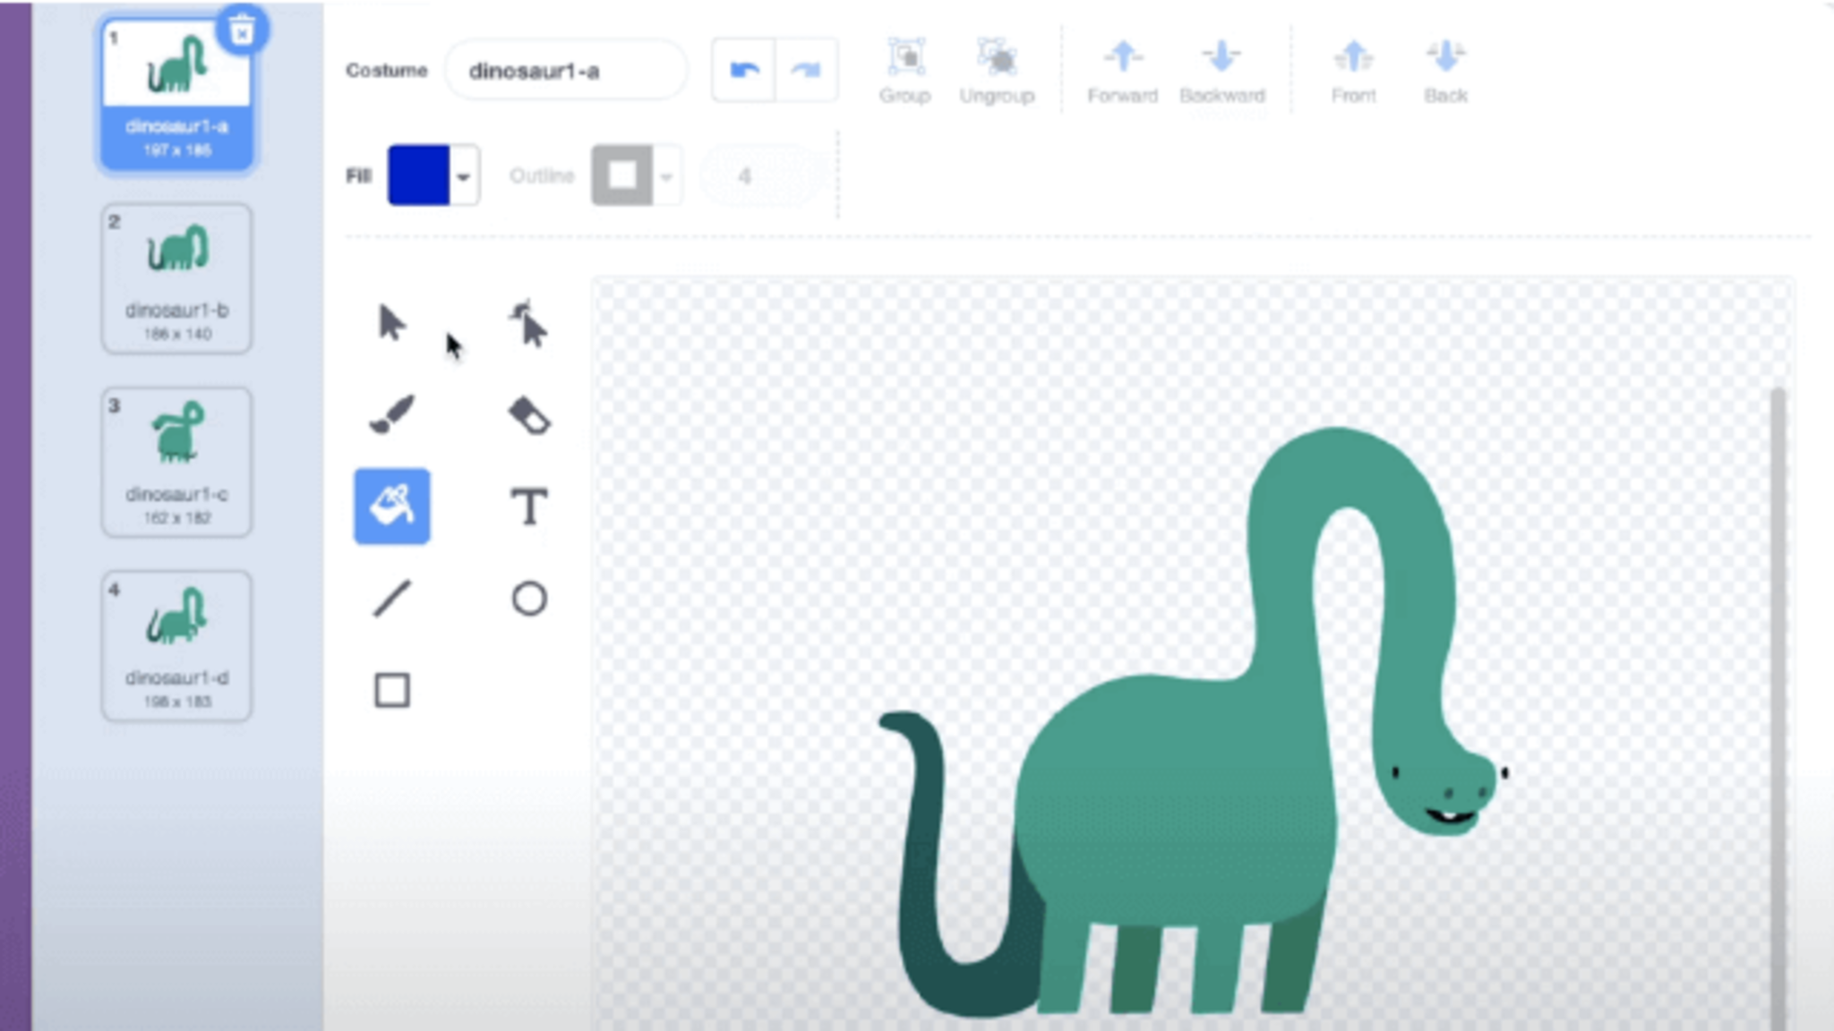Pick the Rectangle tool
Screen dimensions: 1834x1031
click(x=391, y=691)
